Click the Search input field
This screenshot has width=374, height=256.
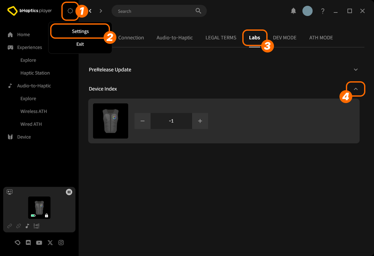tap(159, 11)
